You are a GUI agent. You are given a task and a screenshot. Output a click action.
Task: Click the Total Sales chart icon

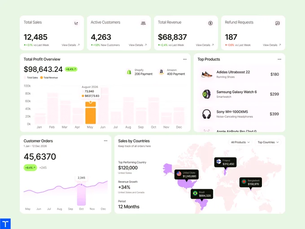(x=76, y=23)
